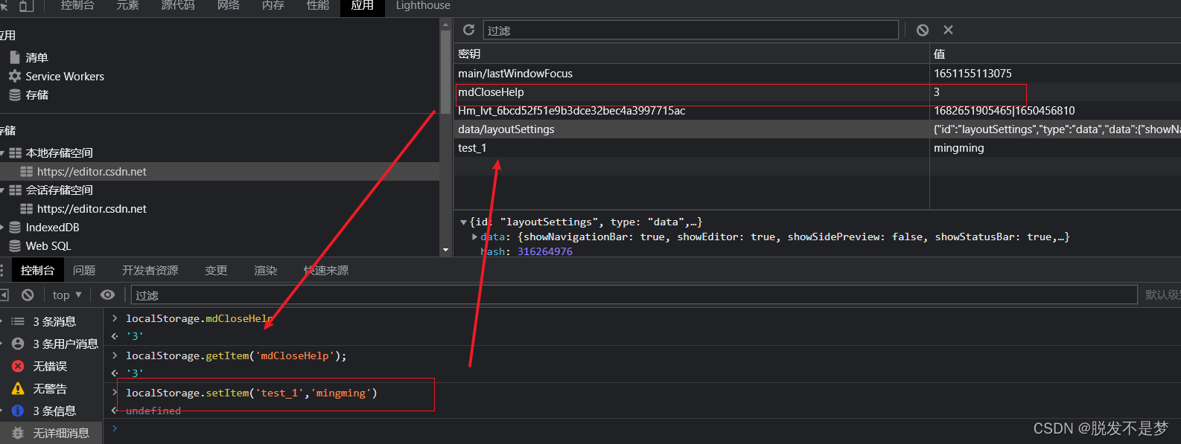Sort by the 值 column header
This screenshot has width=1181, height=444.
1055,54
